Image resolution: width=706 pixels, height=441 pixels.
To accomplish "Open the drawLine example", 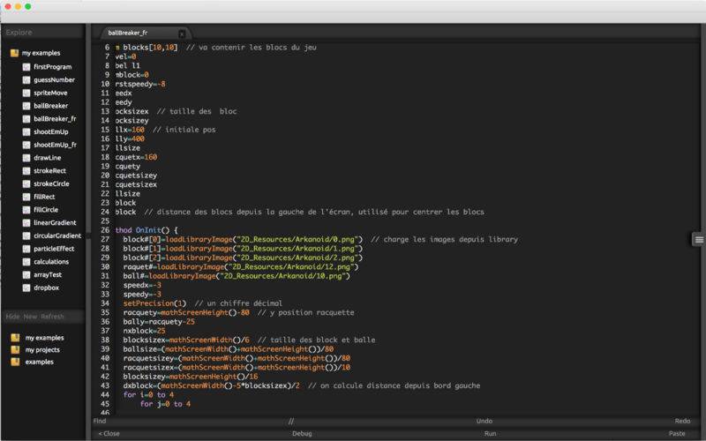I will click(x=48, y=158).
